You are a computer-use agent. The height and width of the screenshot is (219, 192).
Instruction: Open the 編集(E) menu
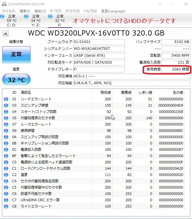(x=25, y=11)
